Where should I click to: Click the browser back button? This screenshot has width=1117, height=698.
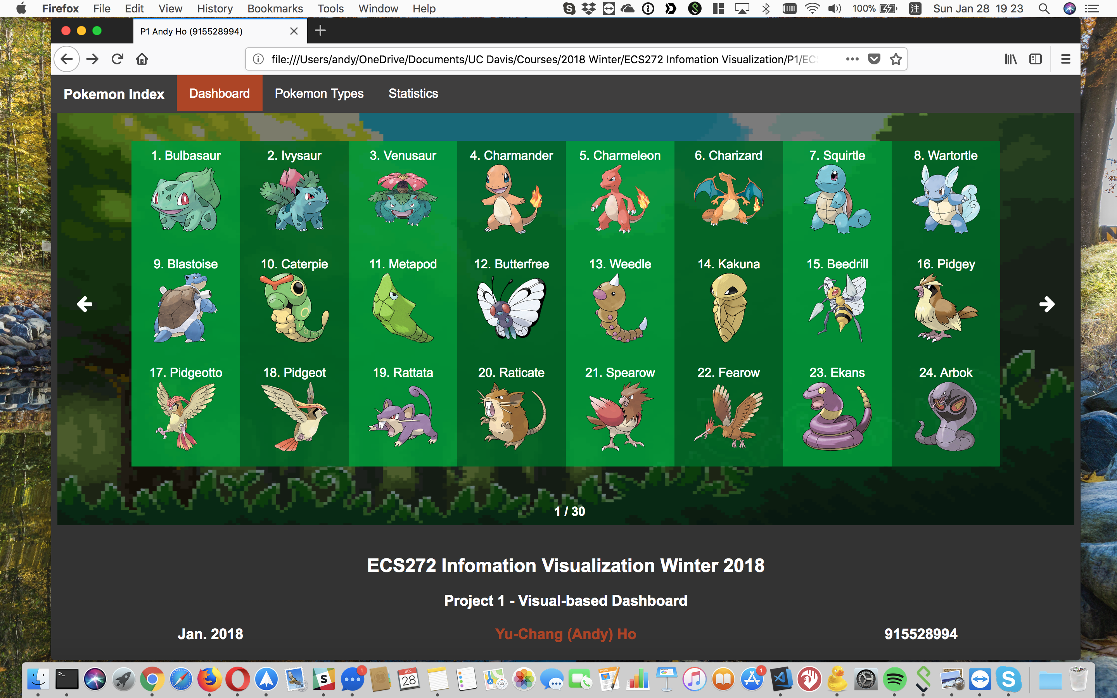[67, 59]
